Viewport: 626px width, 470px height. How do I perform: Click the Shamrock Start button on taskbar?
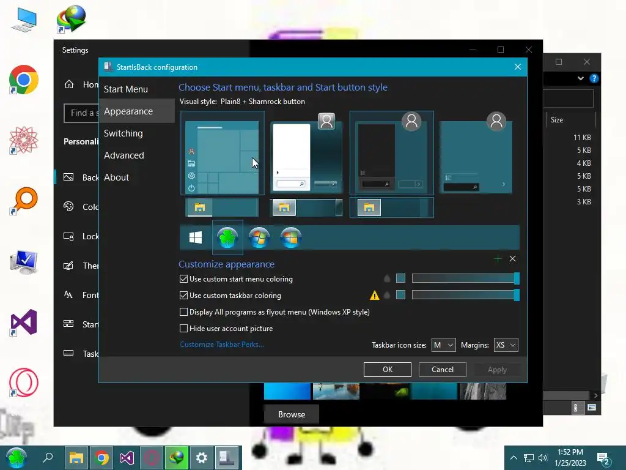(17, 458)
